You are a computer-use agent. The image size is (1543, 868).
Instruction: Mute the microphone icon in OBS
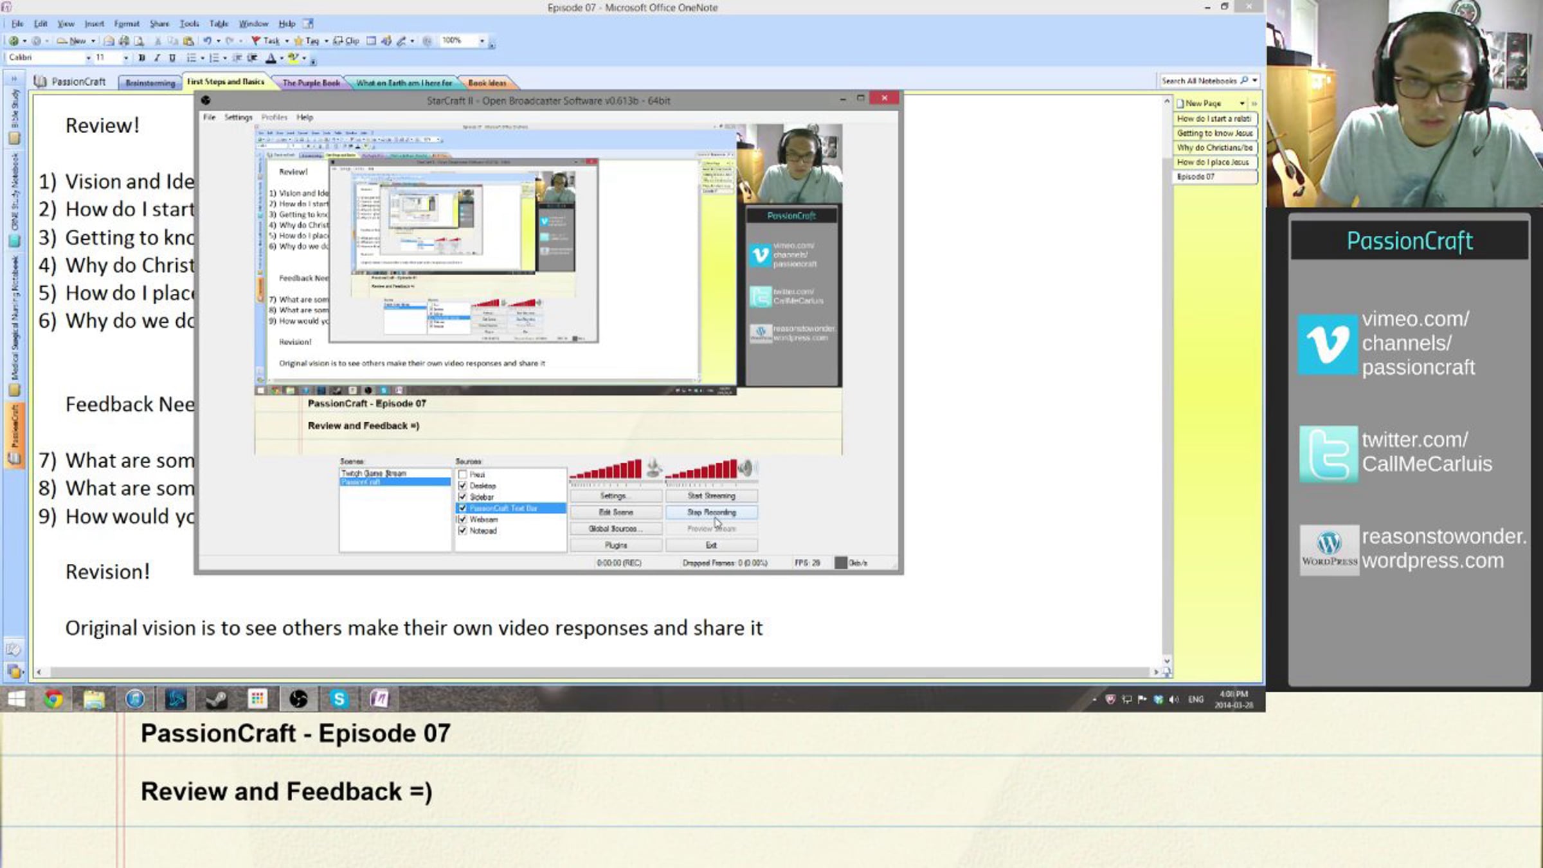653,468
